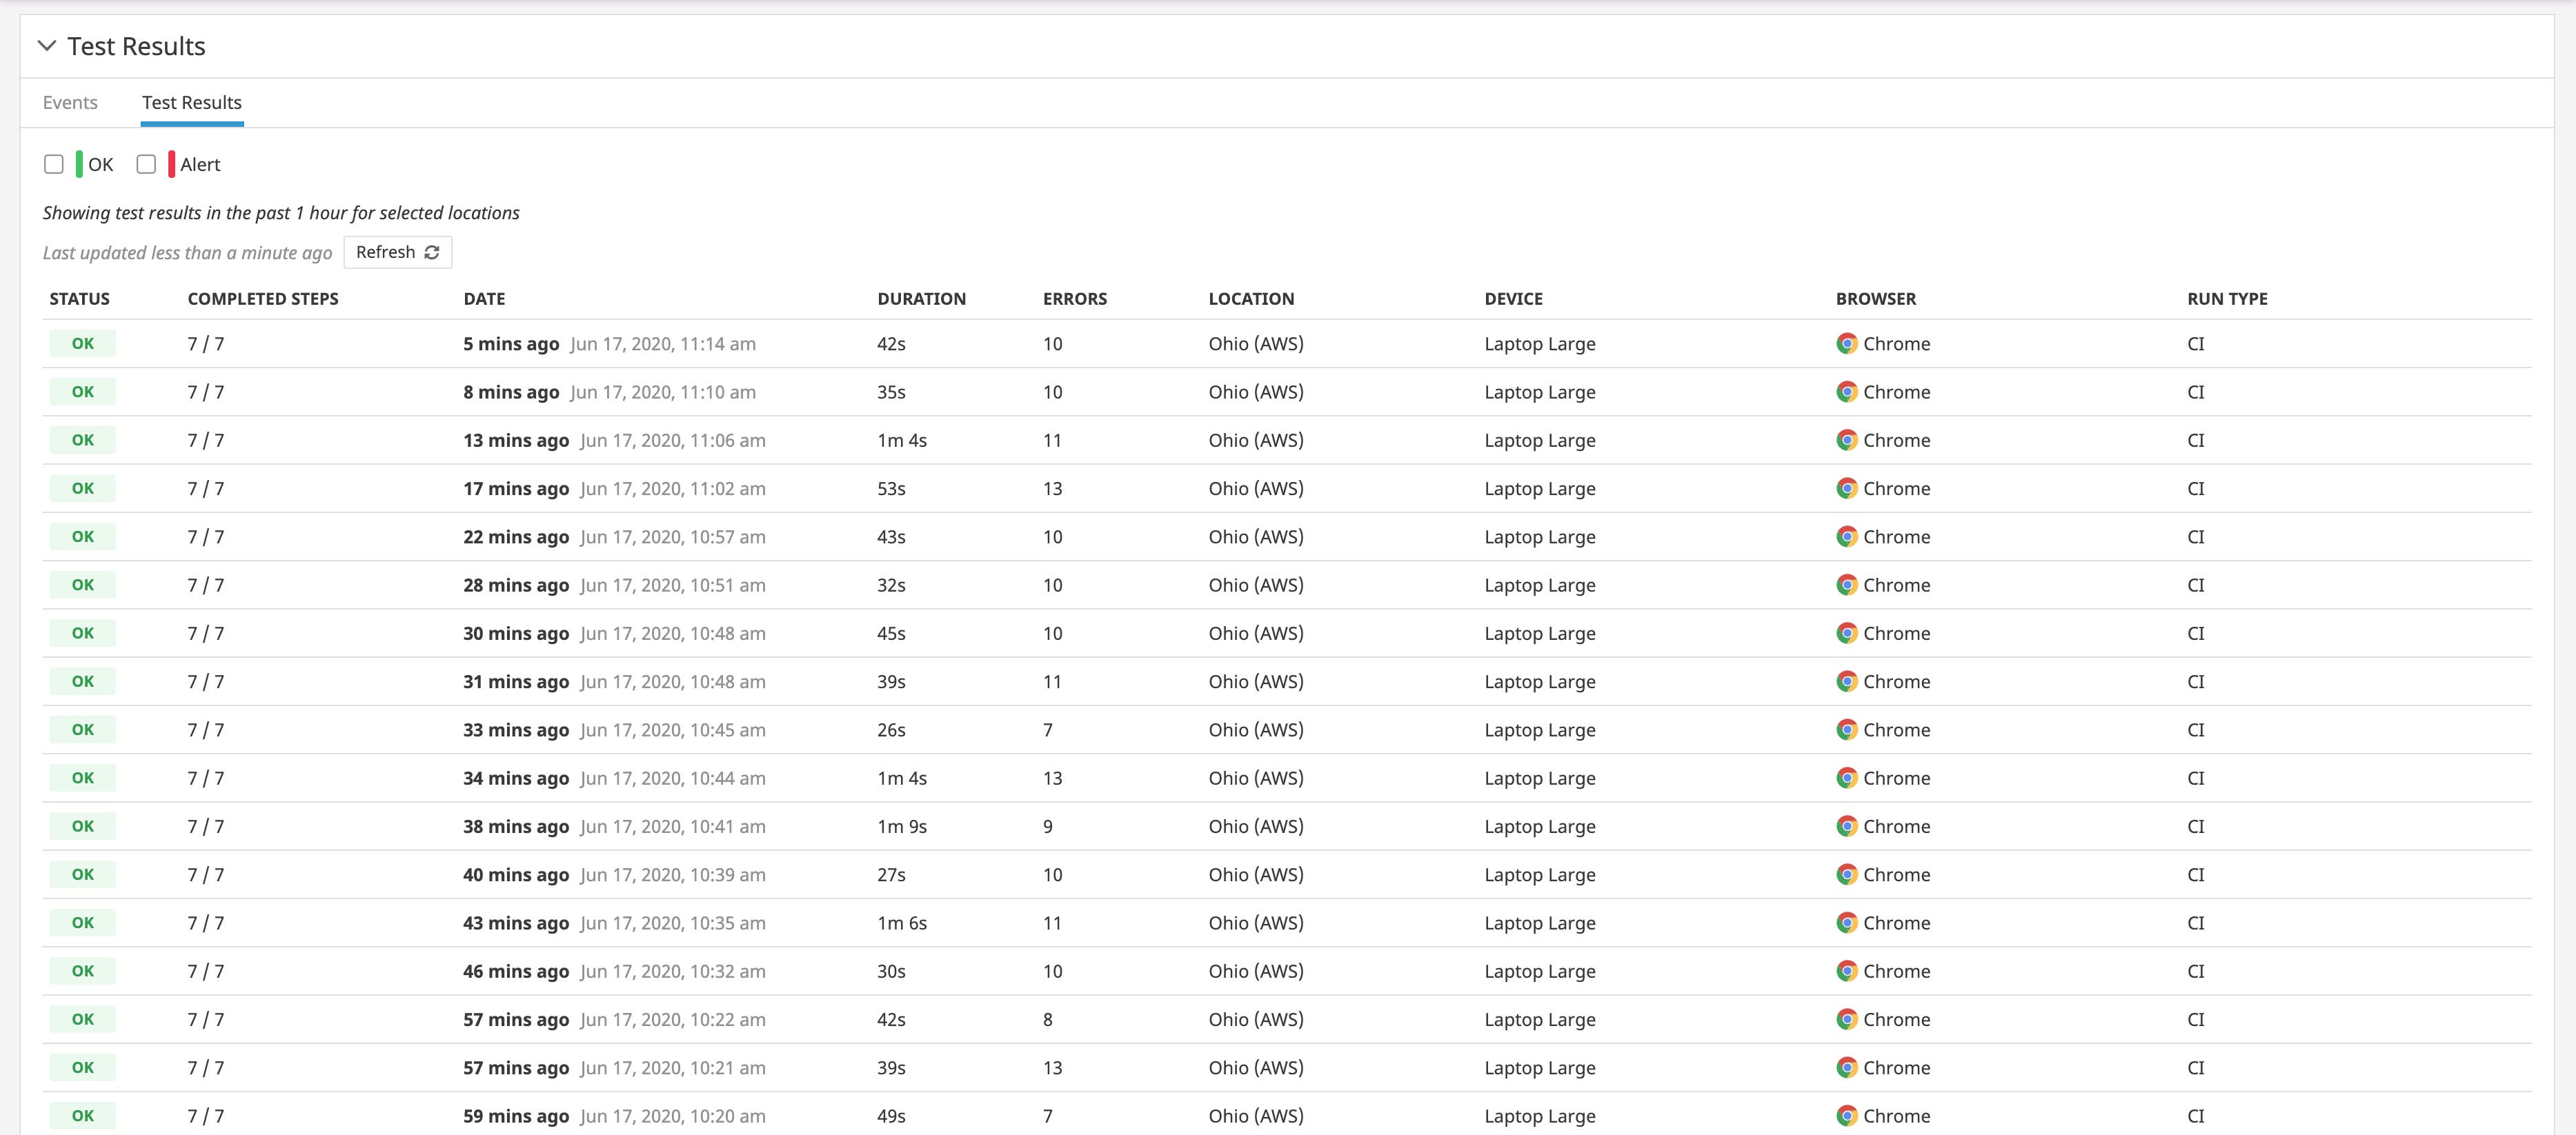This screenshot has height=1135, width=2576.
Task: Click the Chrome icon in the 46 mins ago row
Action: (x=1847, y=970)
